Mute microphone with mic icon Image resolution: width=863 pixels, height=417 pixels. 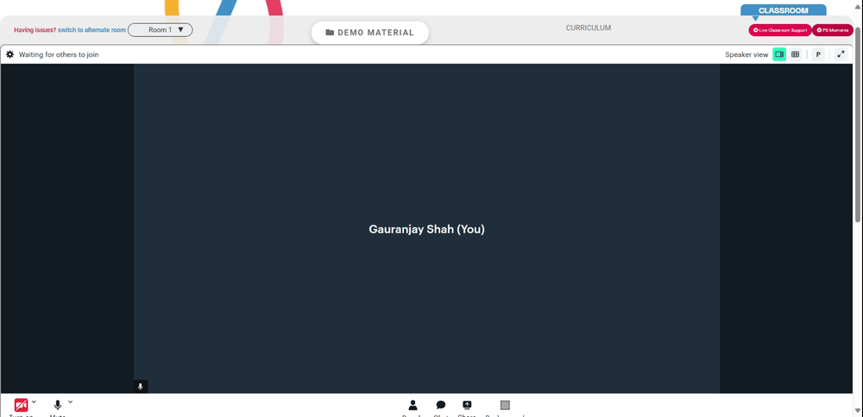tap(58, 406)
